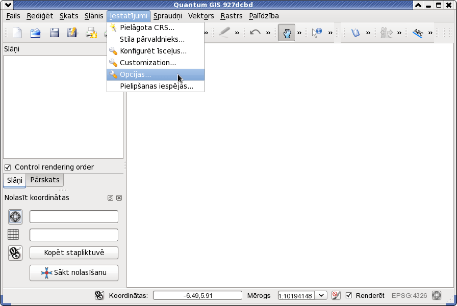
Task: Toggle the Renderēt checkbox
Action: (x=348, y=295)
